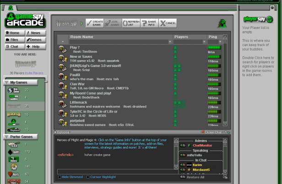Click the room list scrollbar up arrow
Viewport: 282px width, 184px height.
coord(225,37)
